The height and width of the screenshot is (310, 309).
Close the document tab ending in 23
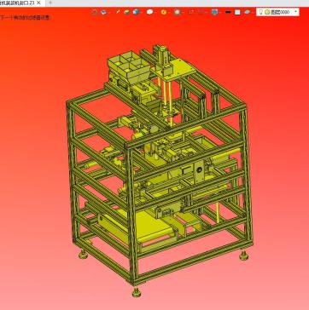(38, 3)
